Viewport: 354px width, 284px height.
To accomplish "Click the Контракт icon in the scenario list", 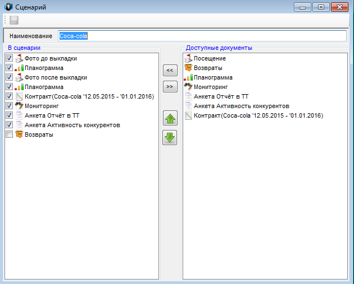I will click(19, 96).
